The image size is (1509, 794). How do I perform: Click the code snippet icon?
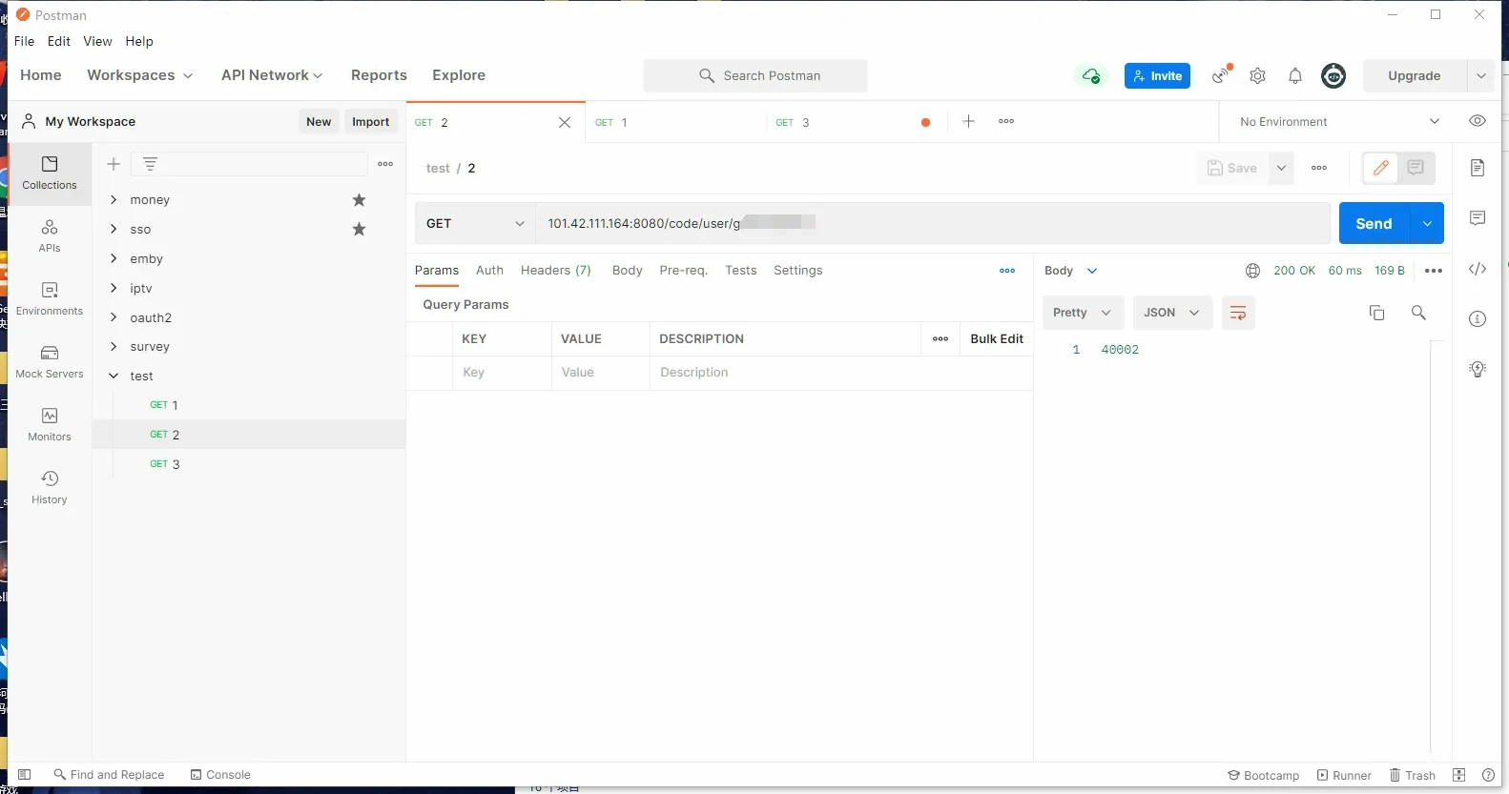[x=1477, y=269]
